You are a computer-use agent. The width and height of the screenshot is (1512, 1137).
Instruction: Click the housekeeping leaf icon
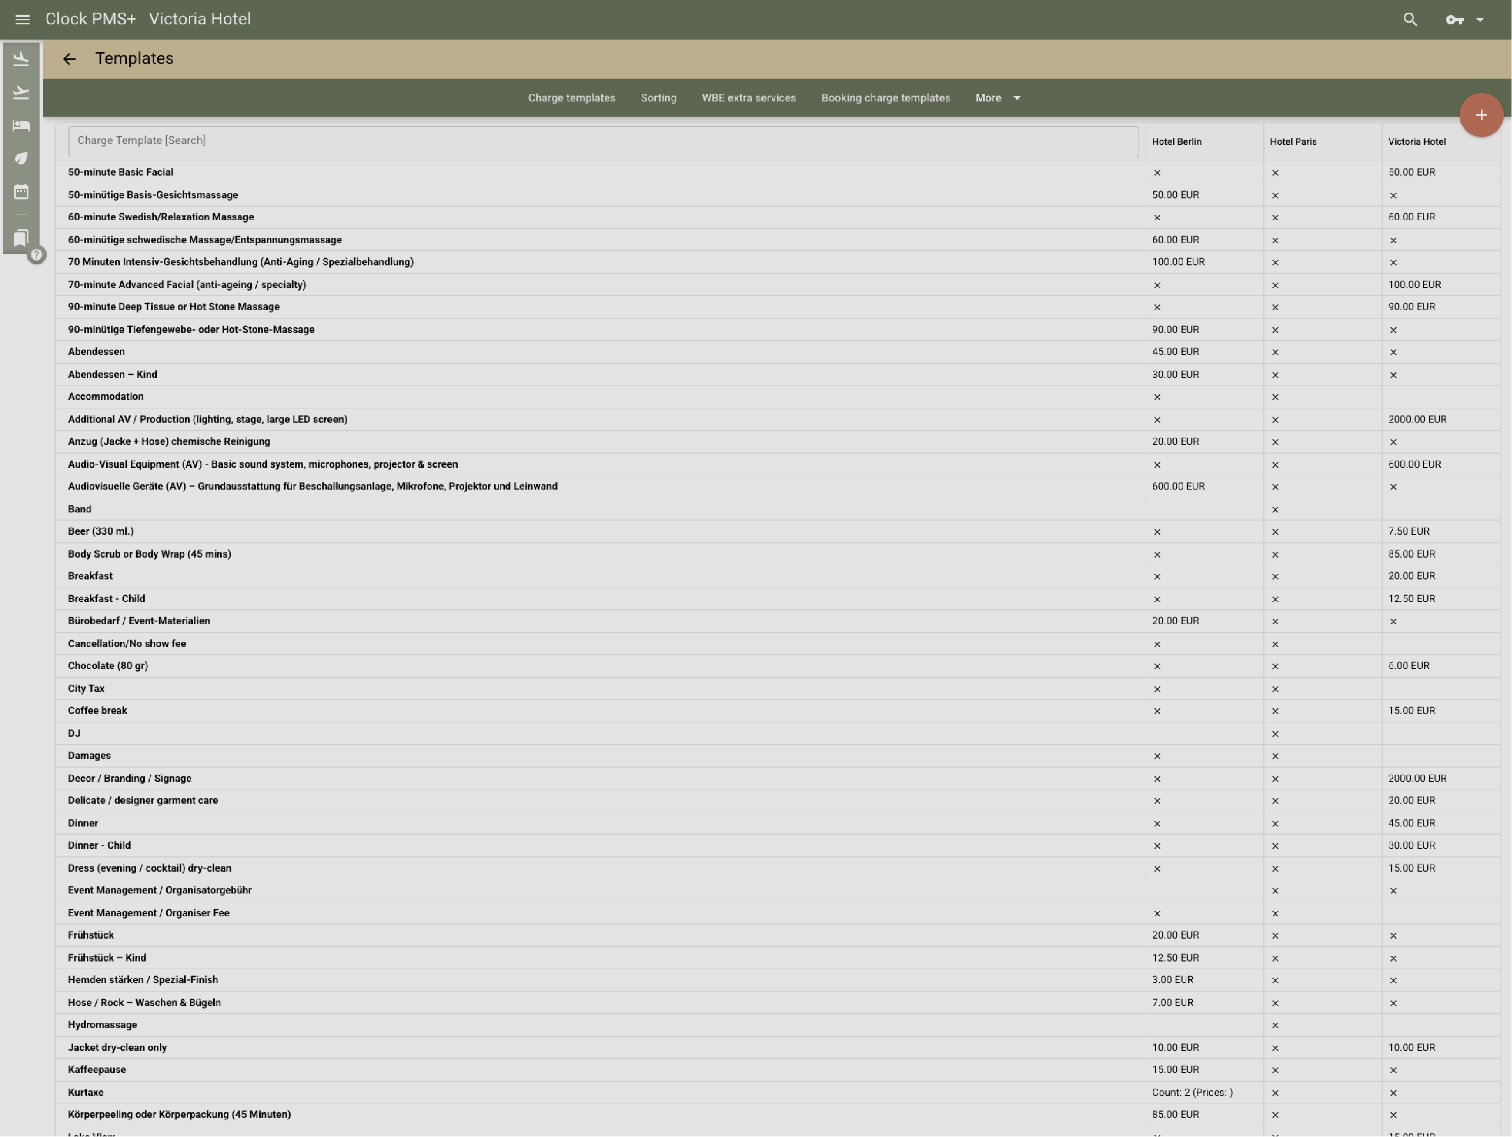click(x=21, y=158)
